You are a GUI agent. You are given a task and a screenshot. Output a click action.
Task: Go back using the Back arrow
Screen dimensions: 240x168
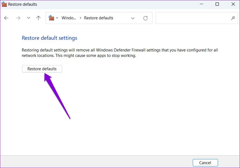point(6,18)
